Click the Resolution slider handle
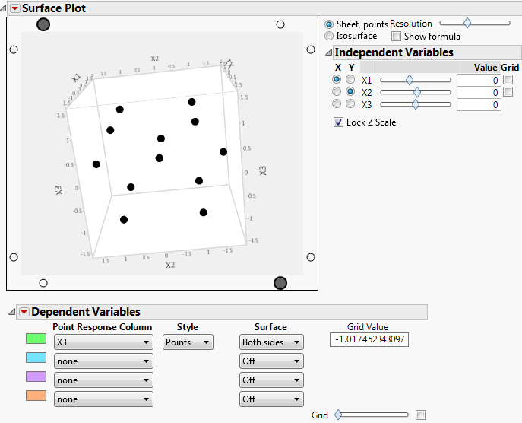The image size is (522, 423). [467, 24]
